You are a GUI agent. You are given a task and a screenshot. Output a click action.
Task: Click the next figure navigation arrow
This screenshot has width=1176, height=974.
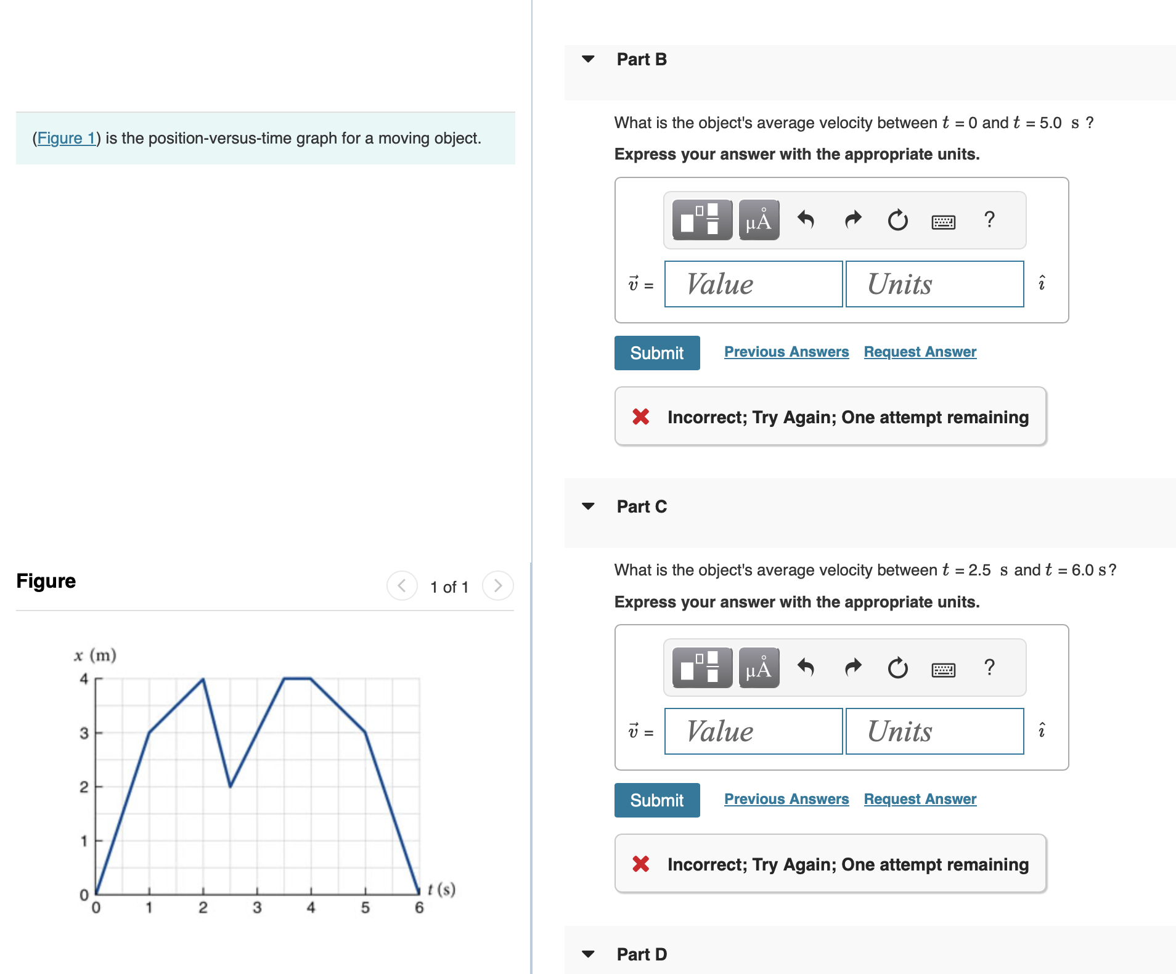pyautogui.click(x=497, y=586)
